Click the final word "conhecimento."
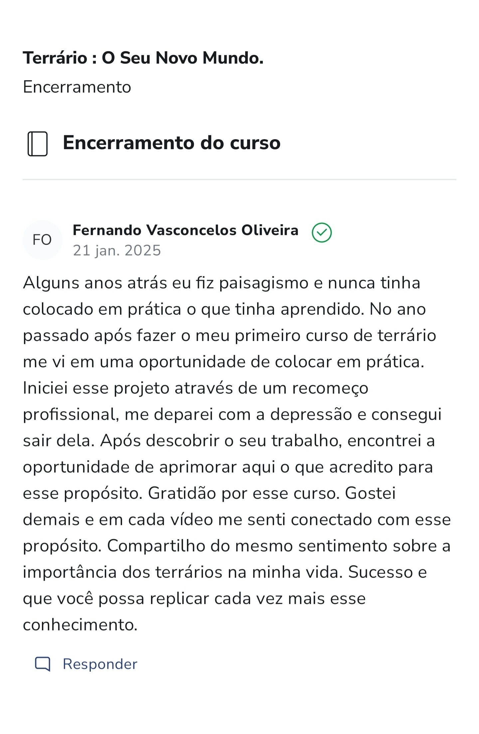 click(80, 625)
